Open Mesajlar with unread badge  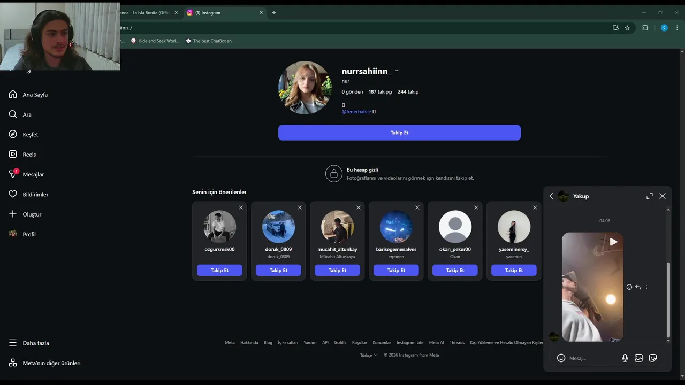(x=26, y=174)
